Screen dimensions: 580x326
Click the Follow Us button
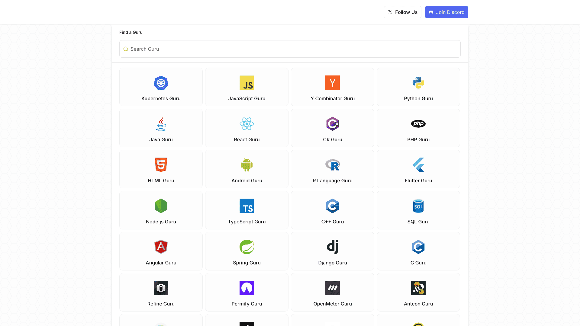[402, 12]
